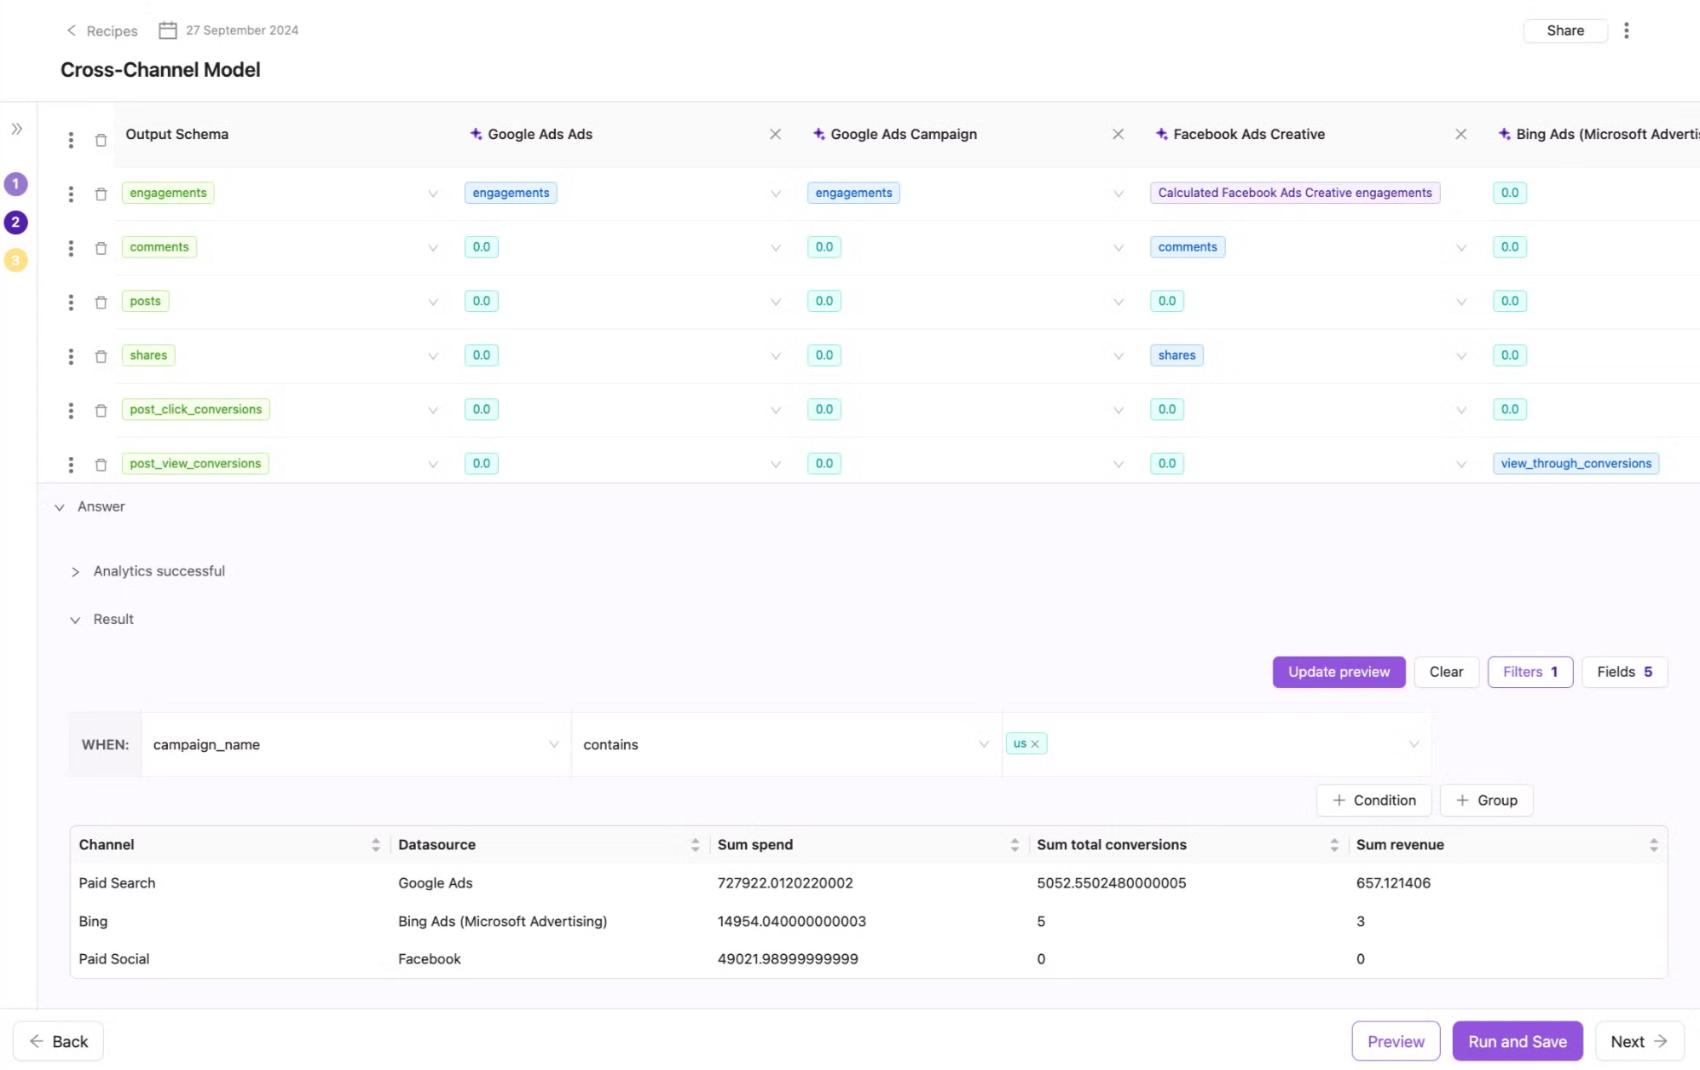The image size is (1700, 1070).
Task: Click the calendar icon next to the date
Action: (x=168, y=31)
